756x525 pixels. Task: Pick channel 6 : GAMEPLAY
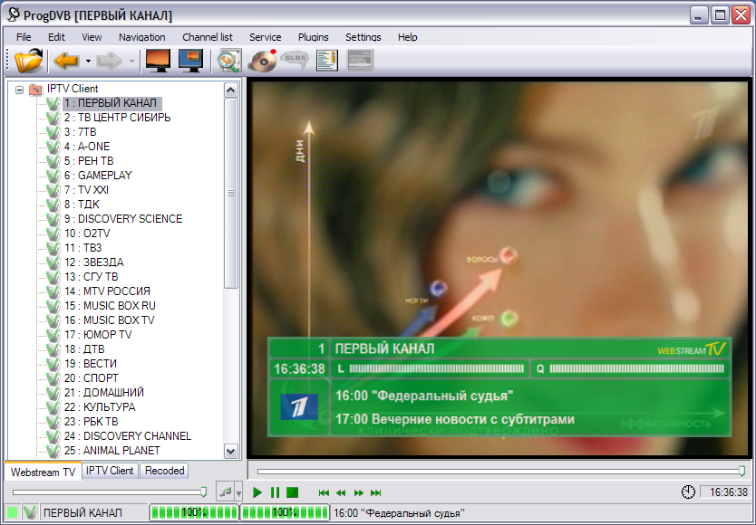pos(98,176)
